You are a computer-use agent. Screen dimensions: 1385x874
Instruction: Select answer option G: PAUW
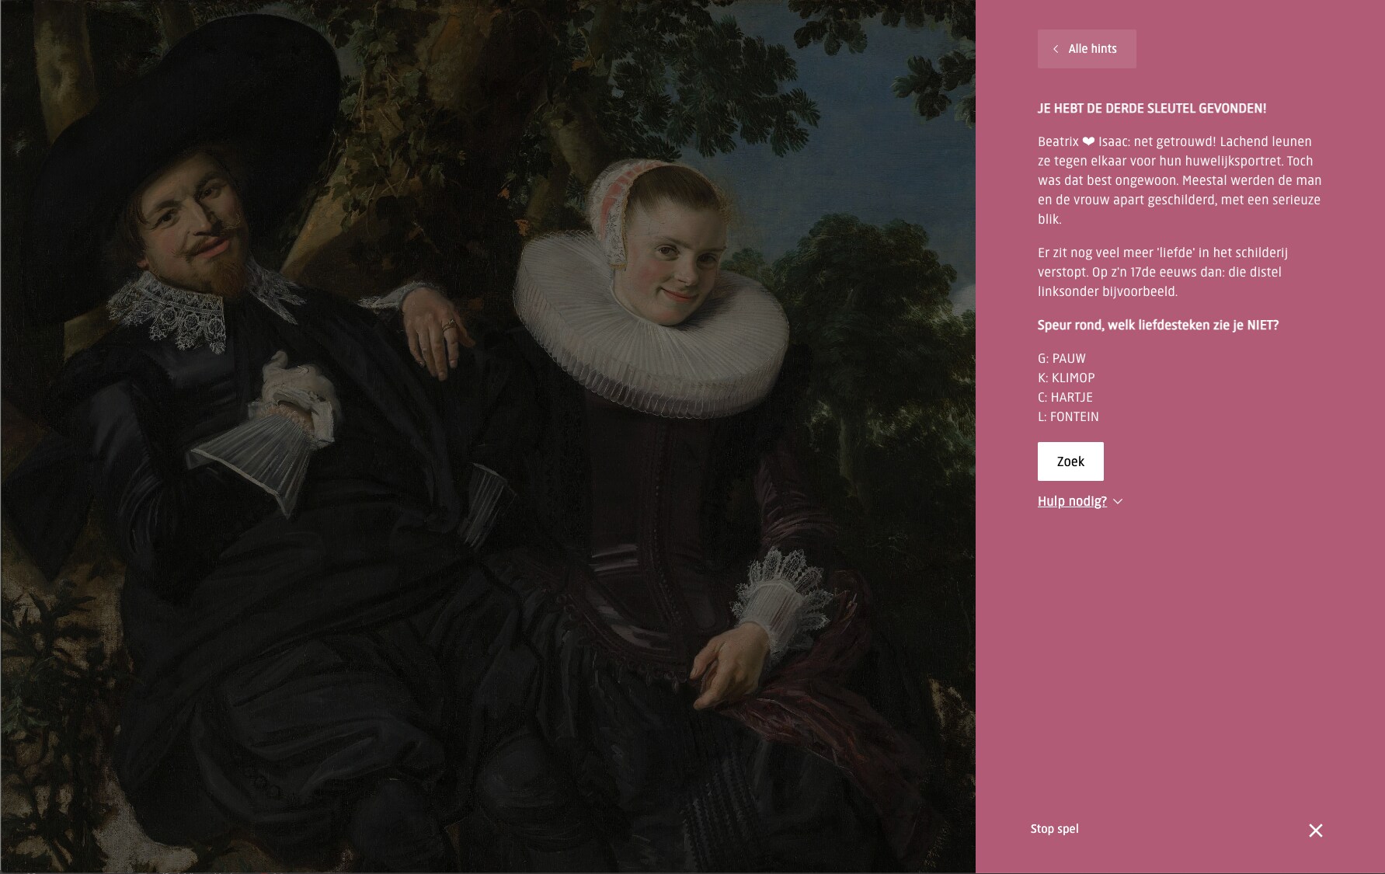[x=1062, y=359]
